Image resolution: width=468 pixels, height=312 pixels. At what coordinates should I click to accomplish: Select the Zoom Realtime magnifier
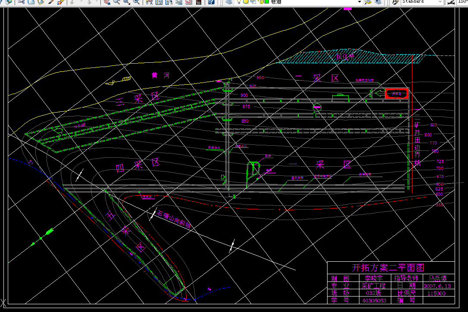(x=117, y=2)
